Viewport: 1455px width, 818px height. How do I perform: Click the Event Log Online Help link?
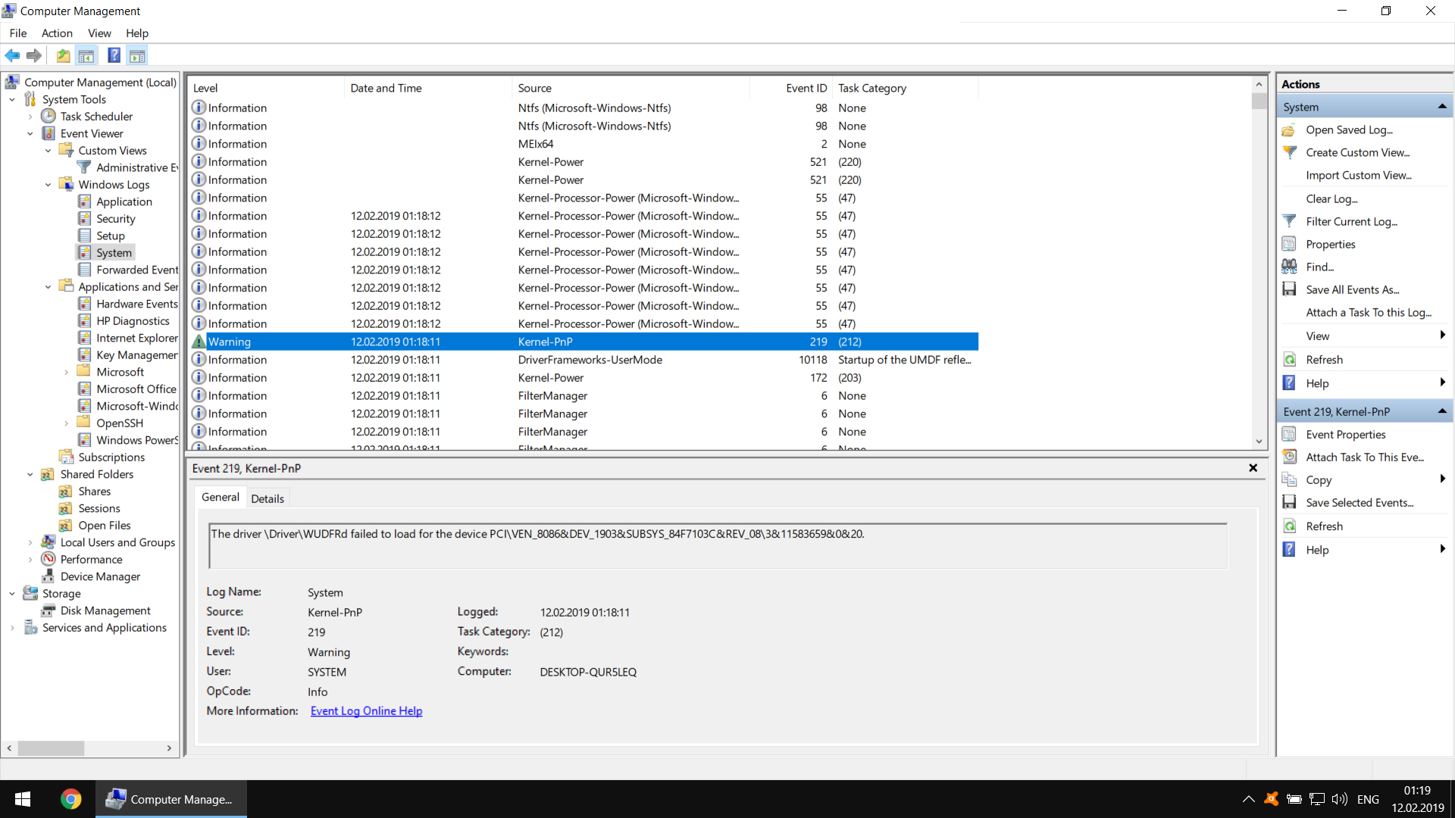(366, 710)
